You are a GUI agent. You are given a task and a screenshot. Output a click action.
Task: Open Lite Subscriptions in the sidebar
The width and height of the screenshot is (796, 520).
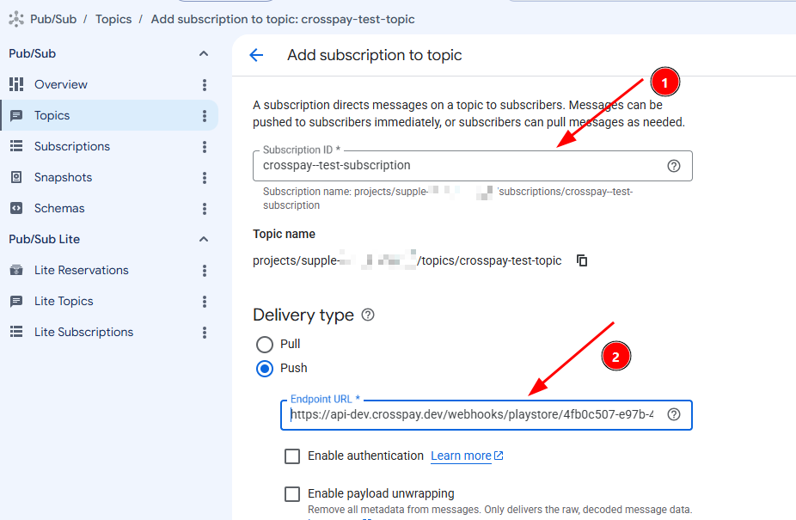(x=83, y=332)
